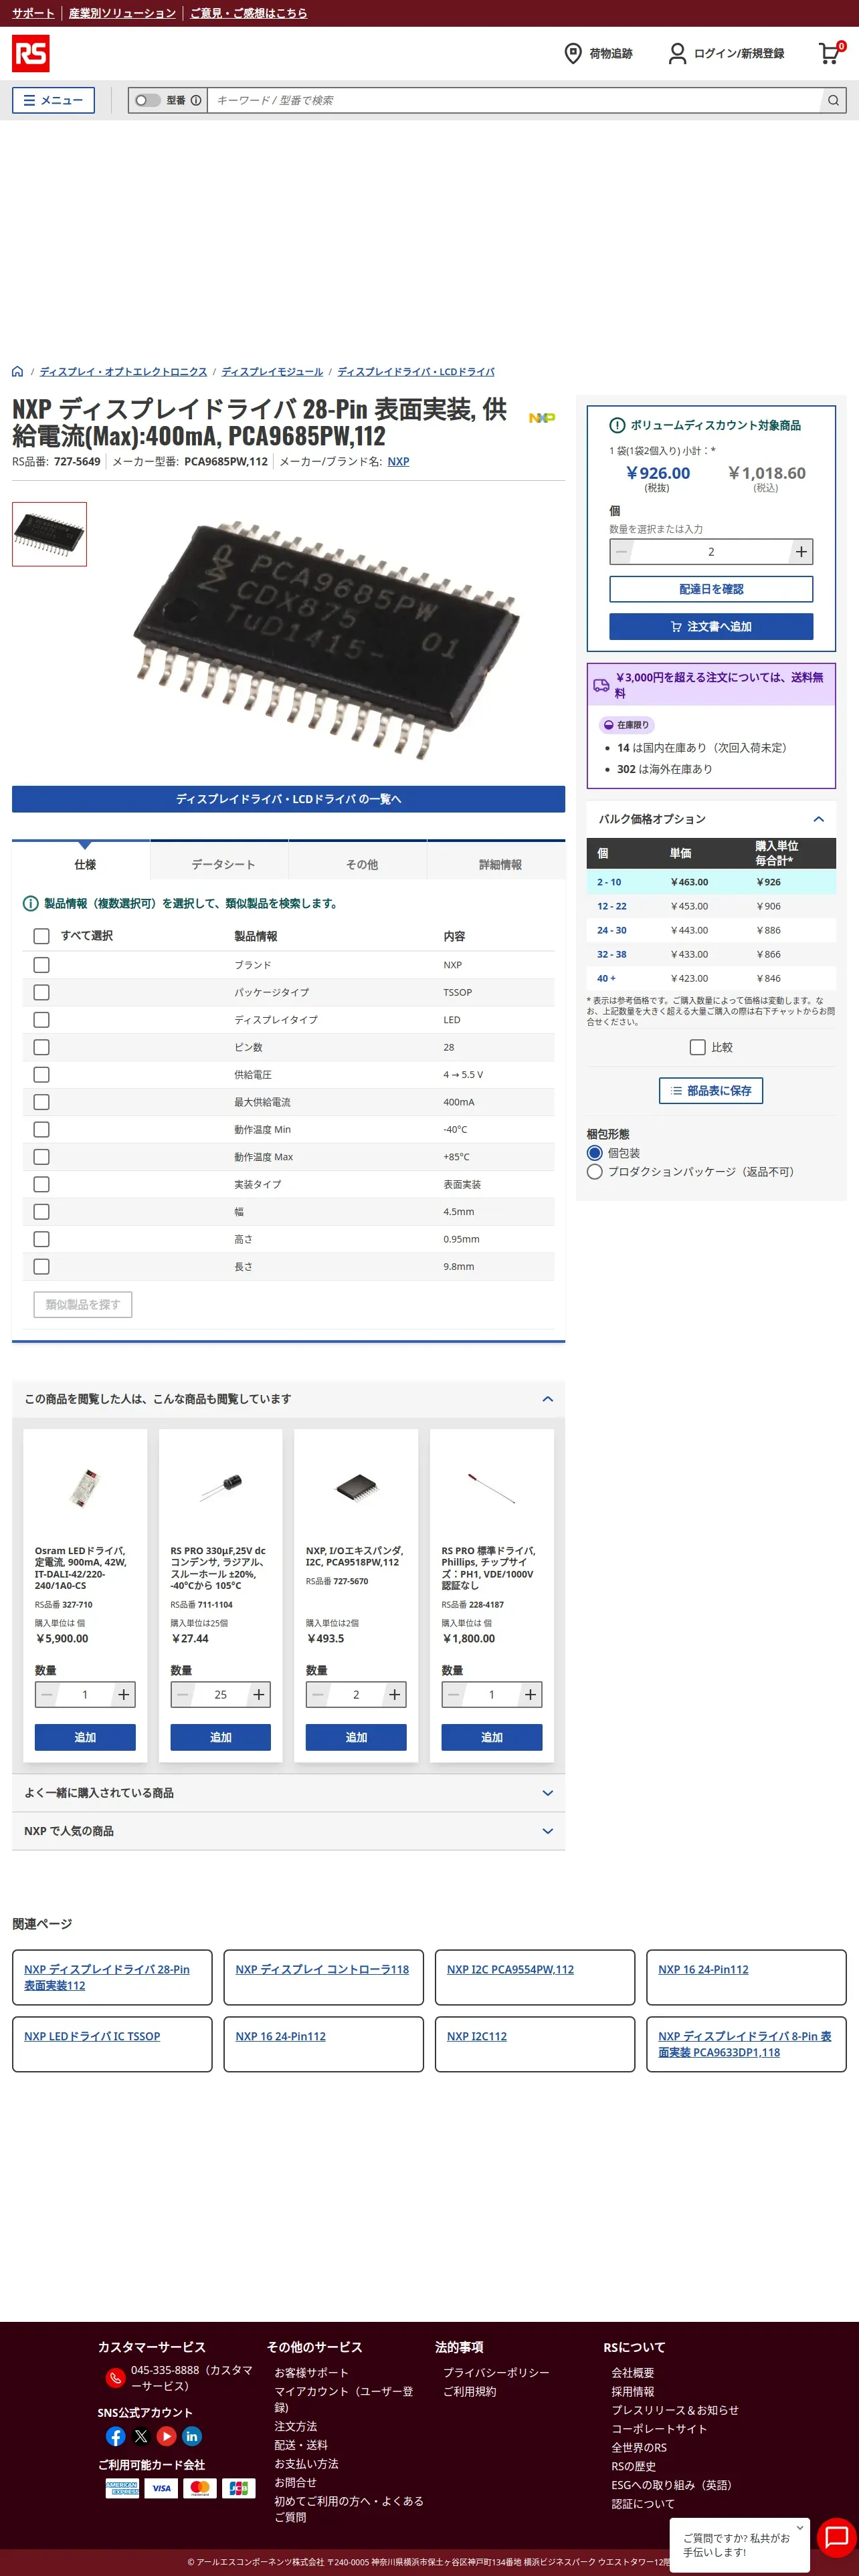Image resolution: width=859 pixels, height=2576 pixels.
Task: Expand よく一緒に購入されている商品 section
Action: (547, 1793)
